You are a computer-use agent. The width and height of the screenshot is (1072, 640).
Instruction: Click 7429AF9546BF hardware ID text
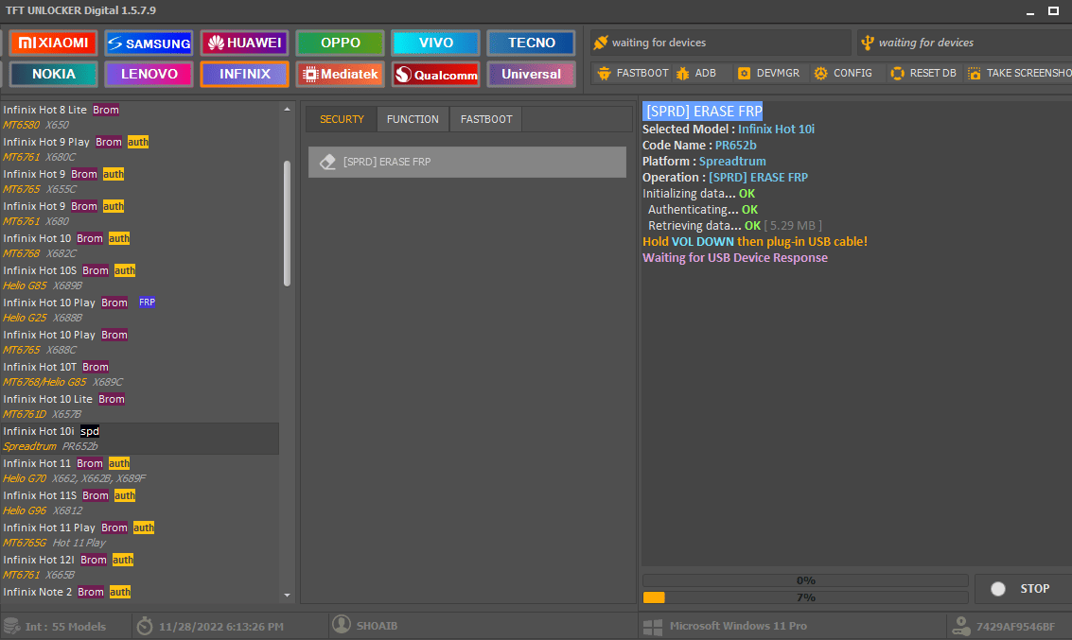pyautogui.click(x=1015, y=627)
